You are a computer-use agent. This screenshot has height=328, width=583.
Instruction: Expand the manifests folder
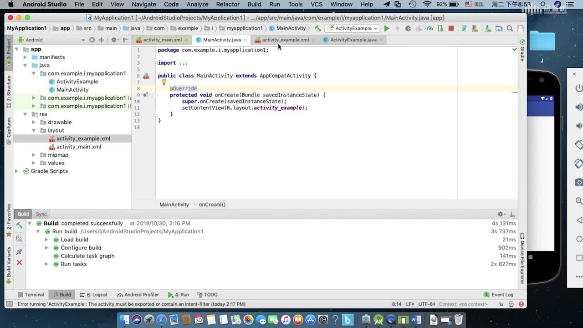pyautogui.click(x=26, y=57)
